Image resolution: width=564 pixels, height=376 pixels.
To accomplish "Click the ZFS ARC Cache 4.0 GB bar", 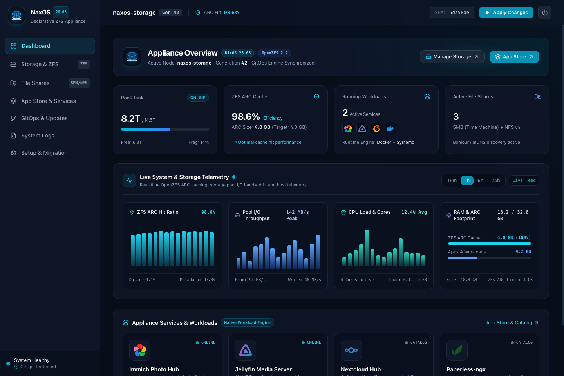I will [x=490, y=244].
